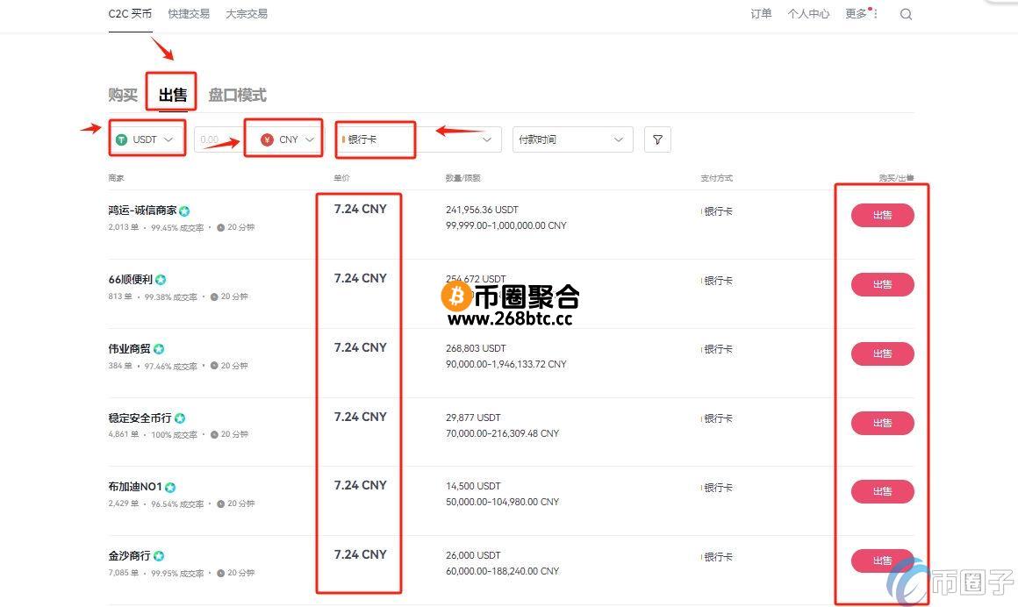Open merchant 伟业商贸 profile
The width and height of the screenshot is (1018, 607).
tap(129, 348)
